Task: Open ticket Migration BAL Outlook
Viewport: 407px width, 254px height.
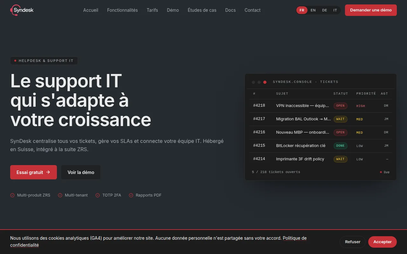Action: 303,119
